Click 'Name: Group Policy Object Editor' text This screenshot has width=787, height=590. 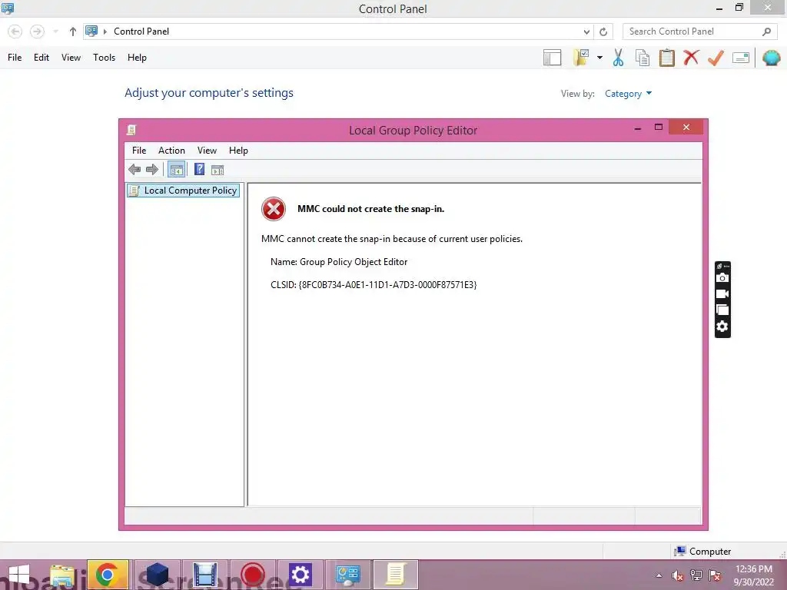(339, 262)
